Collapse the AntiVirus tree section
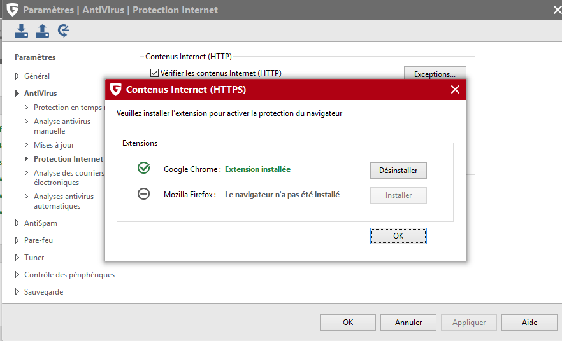The width and height of the screenshot is (562, 341). 17,94
